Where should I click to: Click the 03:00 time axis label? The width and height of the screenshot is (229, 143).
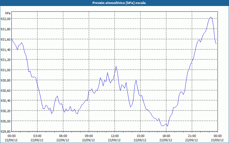click(37, 136)
